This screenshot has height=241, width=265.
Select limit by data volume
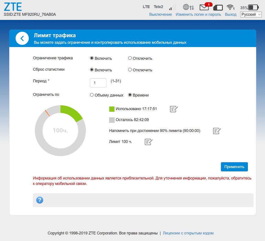coord(92,95)
